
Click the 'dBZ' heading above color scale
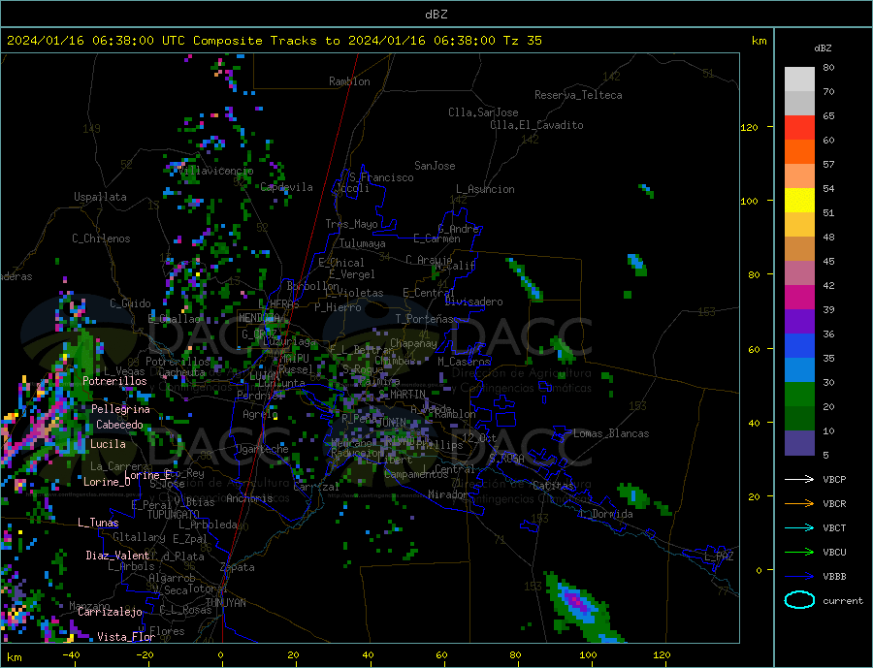pos(823,48)
